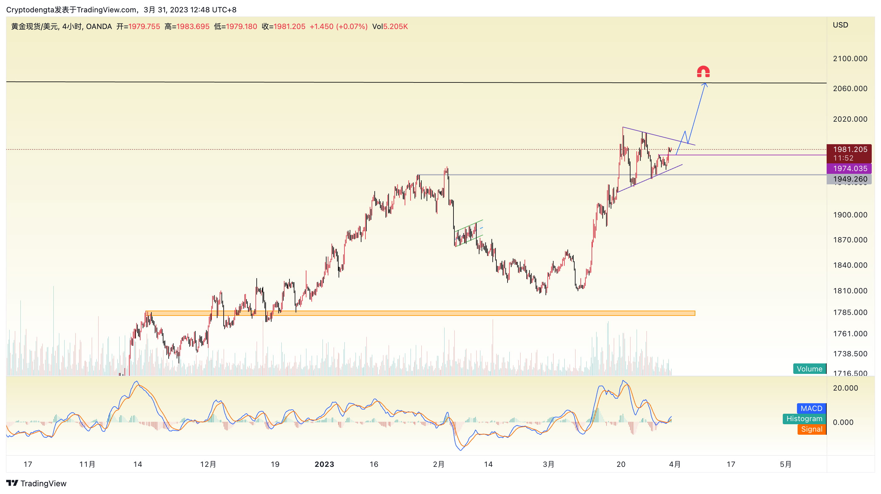881x494 pixels.
Task: Click the orange Signal label
Action: (811, 429)
